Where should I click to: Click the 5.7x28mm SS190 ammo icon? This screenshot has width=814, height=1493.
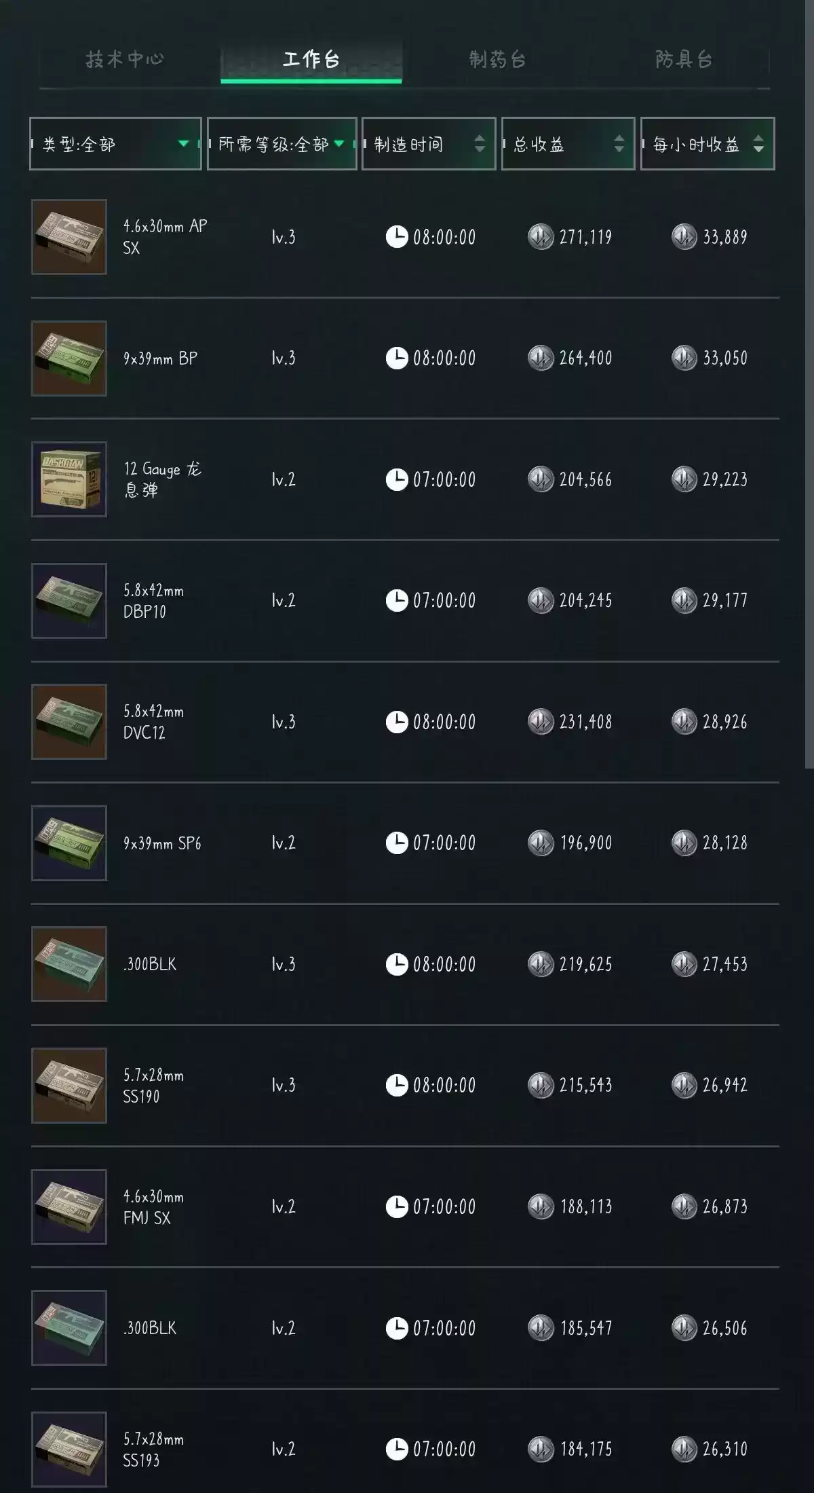(69, 1085)
